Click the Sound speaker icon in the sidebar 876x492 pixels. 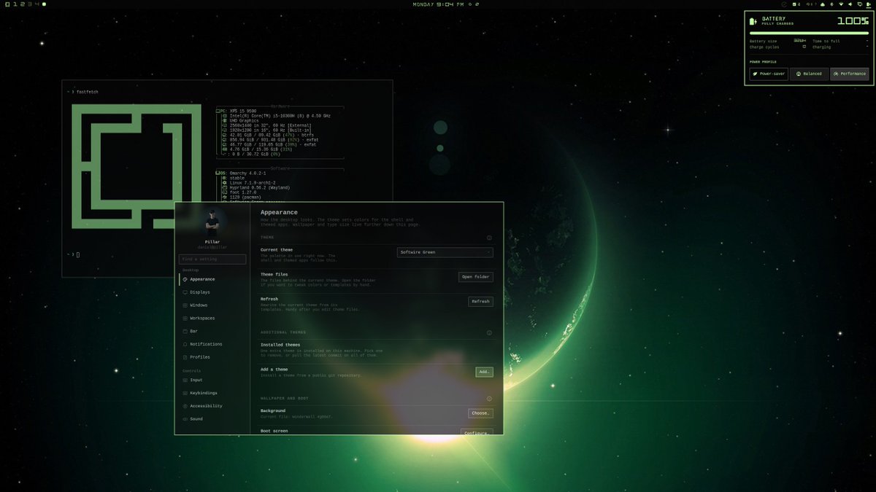pos(185,419)
